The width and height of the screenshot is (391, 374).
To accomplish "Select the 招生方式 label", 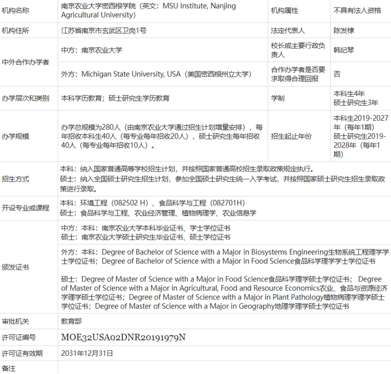I will pos(16,179).
